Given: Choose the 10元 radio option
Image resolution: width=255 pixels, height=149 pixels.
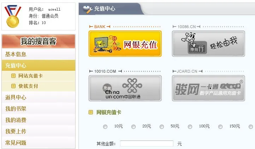Looking at the screenshot, I should pos(105,127).
